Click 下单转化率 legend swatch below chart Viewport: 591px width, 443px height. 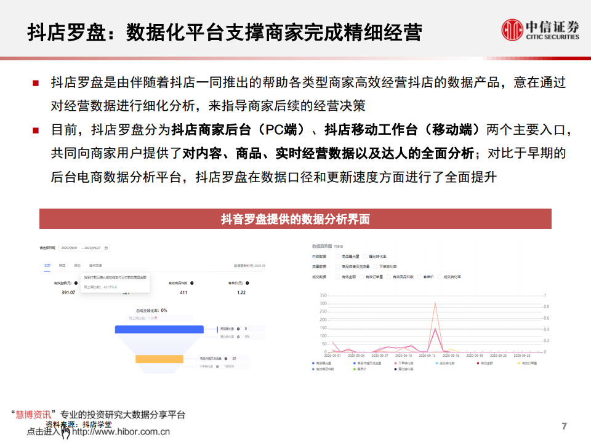[395, 363]
